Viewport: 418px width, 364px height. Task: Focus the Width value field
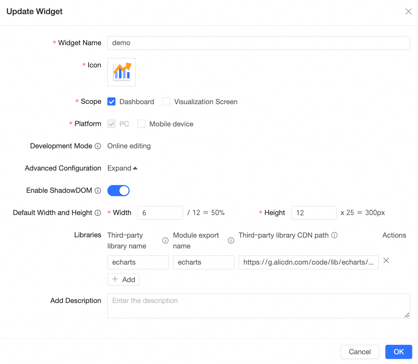160,213
